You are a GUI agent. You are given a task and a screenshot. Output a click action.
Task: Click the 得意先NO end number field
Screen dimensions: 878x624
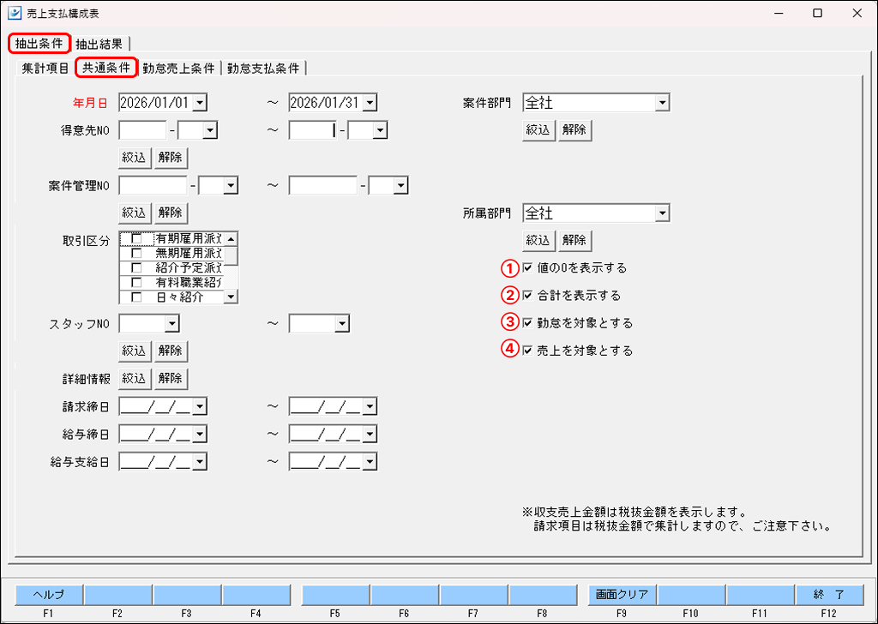click(312, 130)
